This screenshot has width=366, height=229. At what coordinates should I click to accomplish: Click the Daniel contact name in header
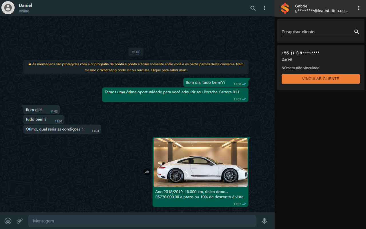click(x=25, y=5)
